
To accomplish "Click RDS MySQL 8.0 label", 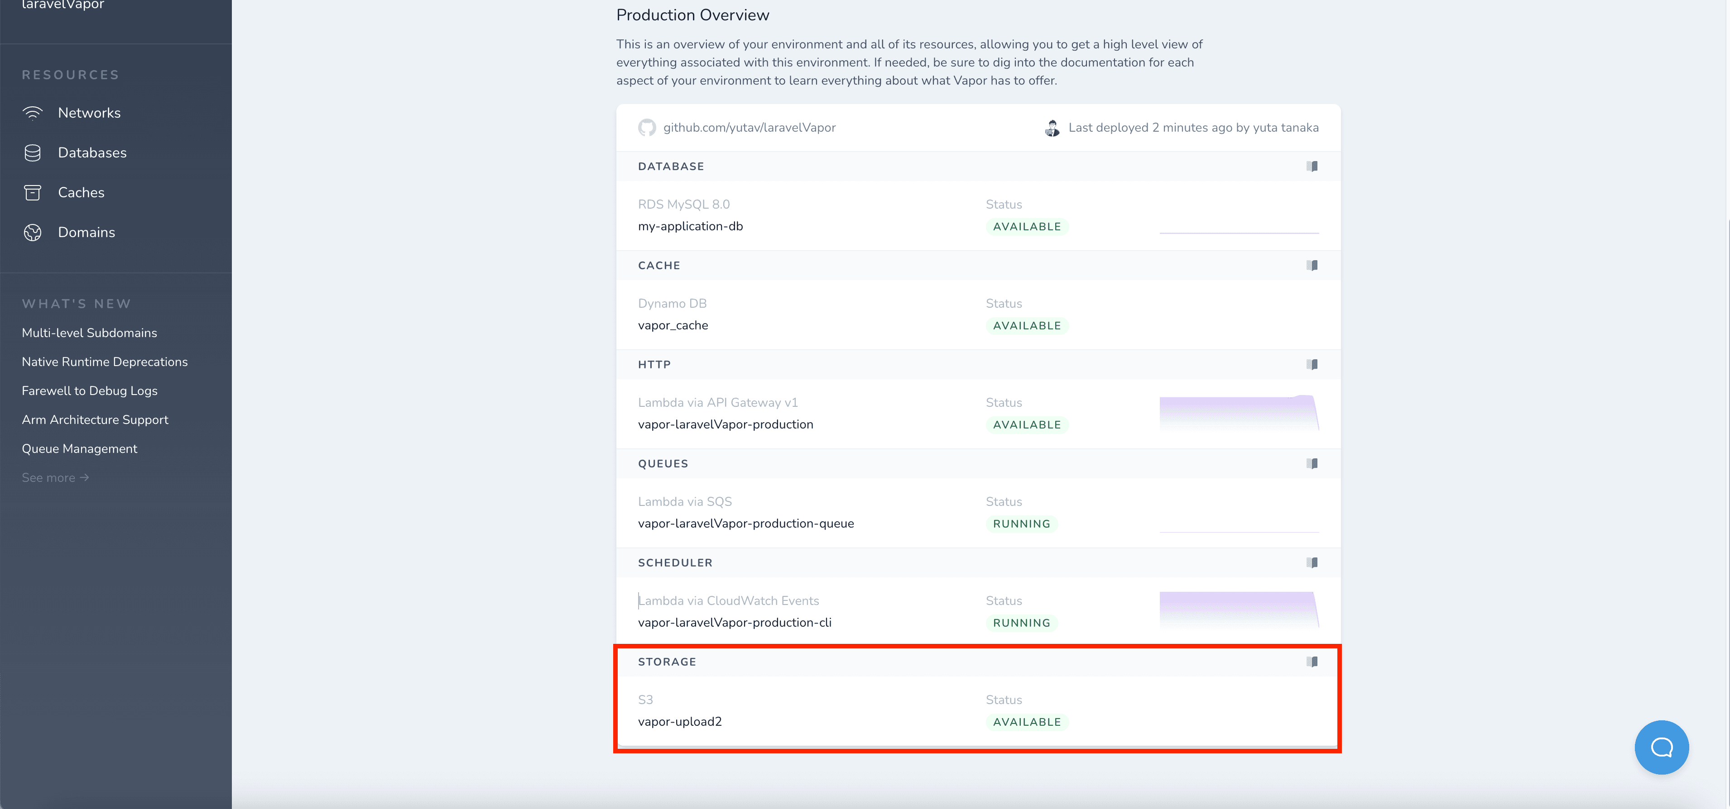I will (684, 205).
